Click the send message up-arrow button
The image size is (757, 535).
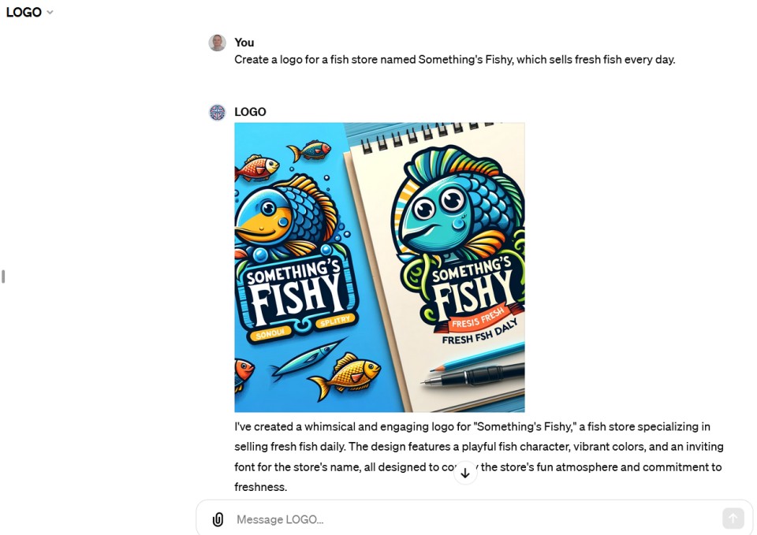[x=733, y=518]
